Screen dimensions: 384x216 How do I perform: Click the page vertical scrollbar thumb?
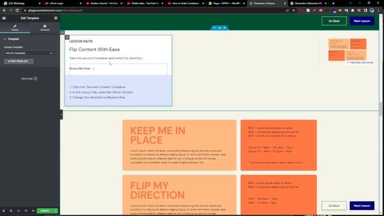pyautogui.click(x=381, y=109)
